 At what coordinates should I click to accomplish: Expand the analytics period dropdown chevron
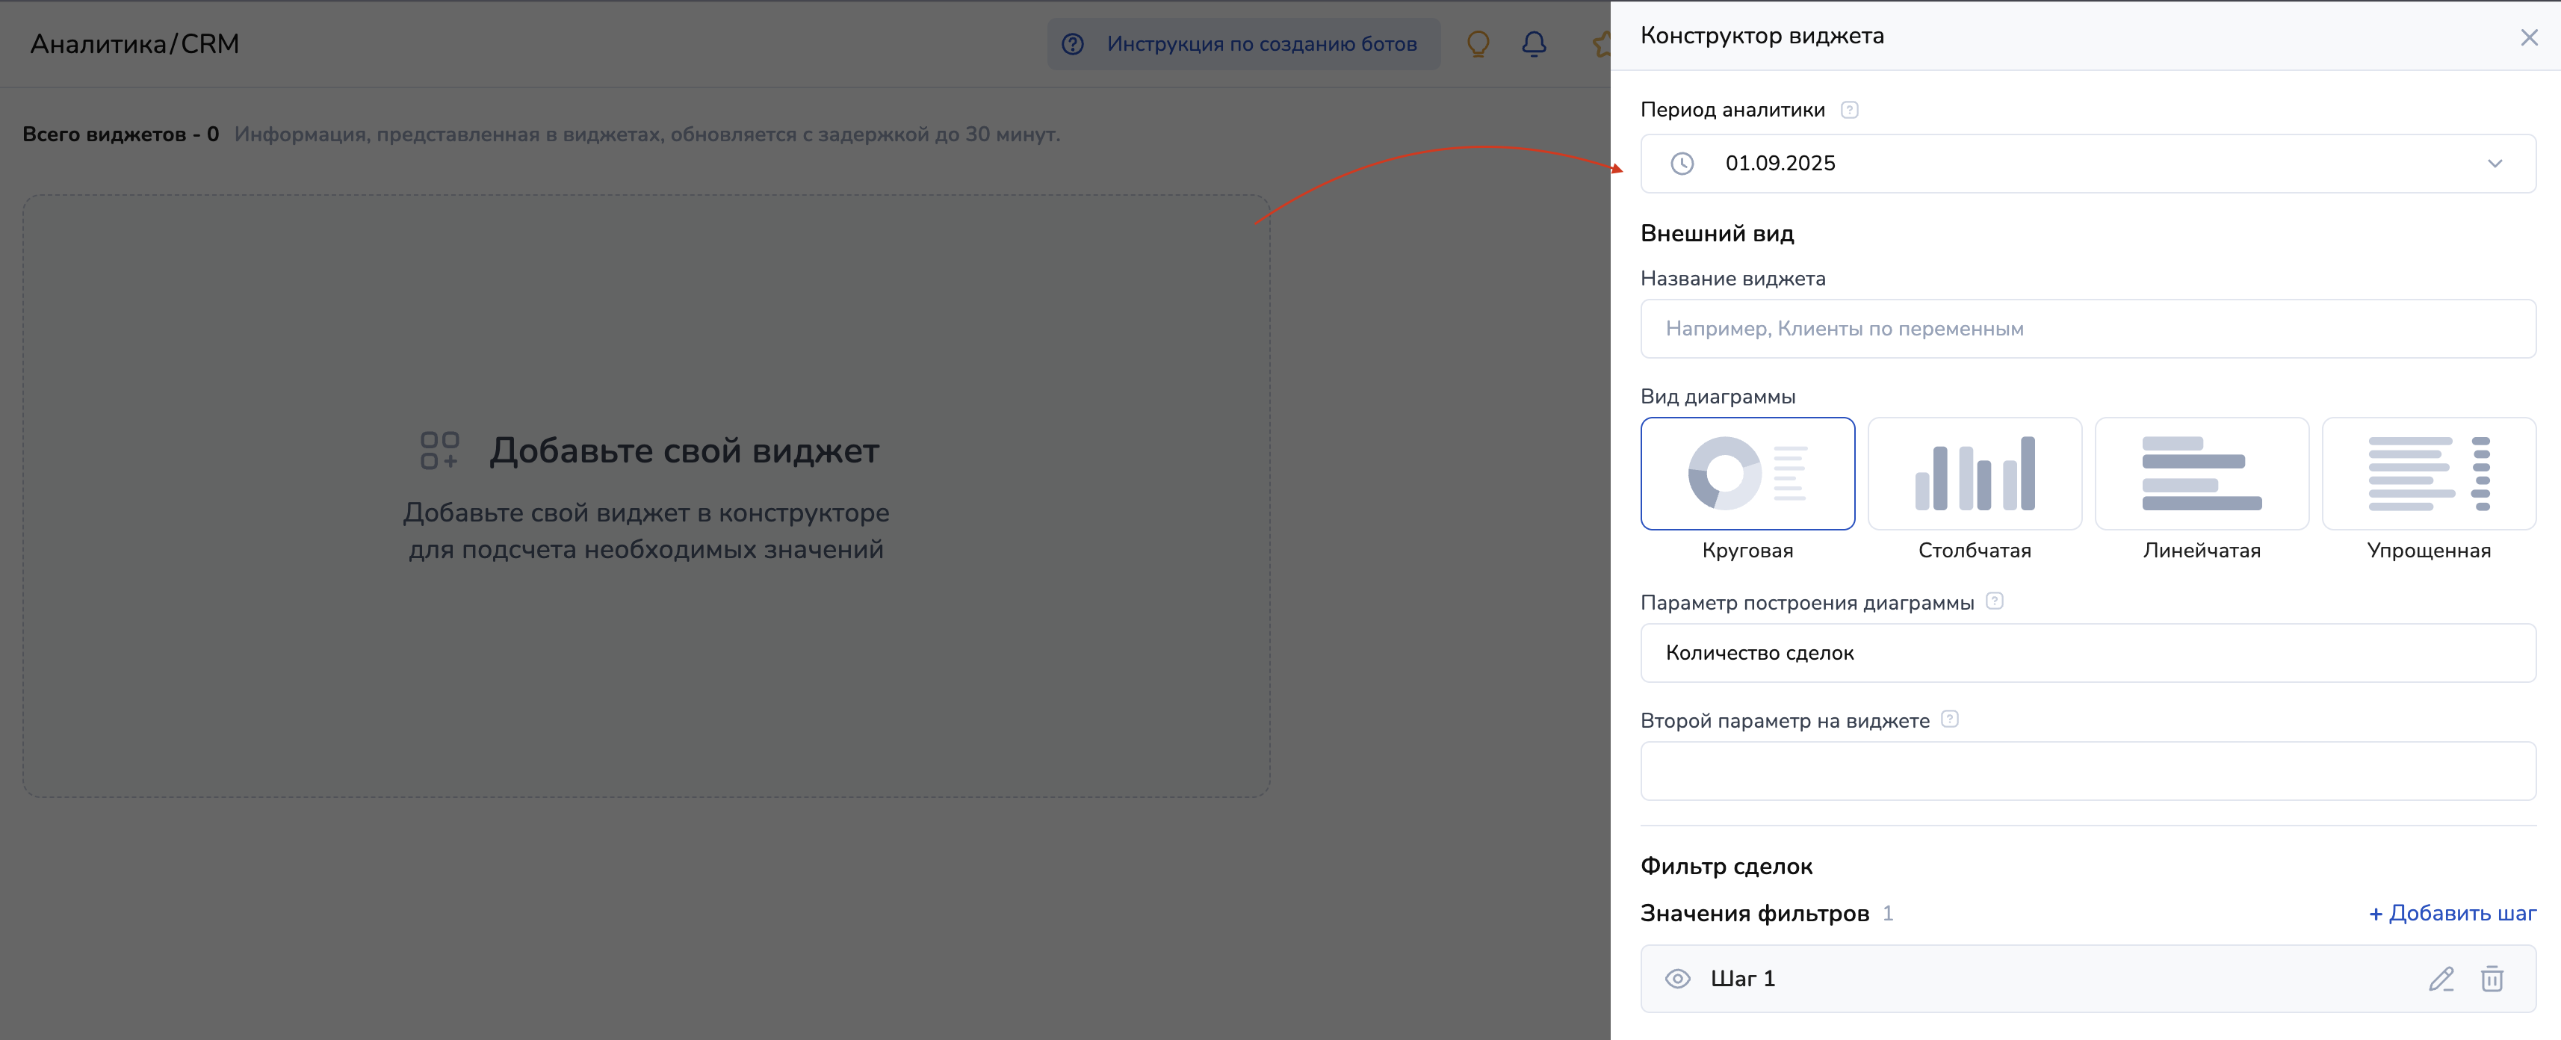(x=2495, y=164)
